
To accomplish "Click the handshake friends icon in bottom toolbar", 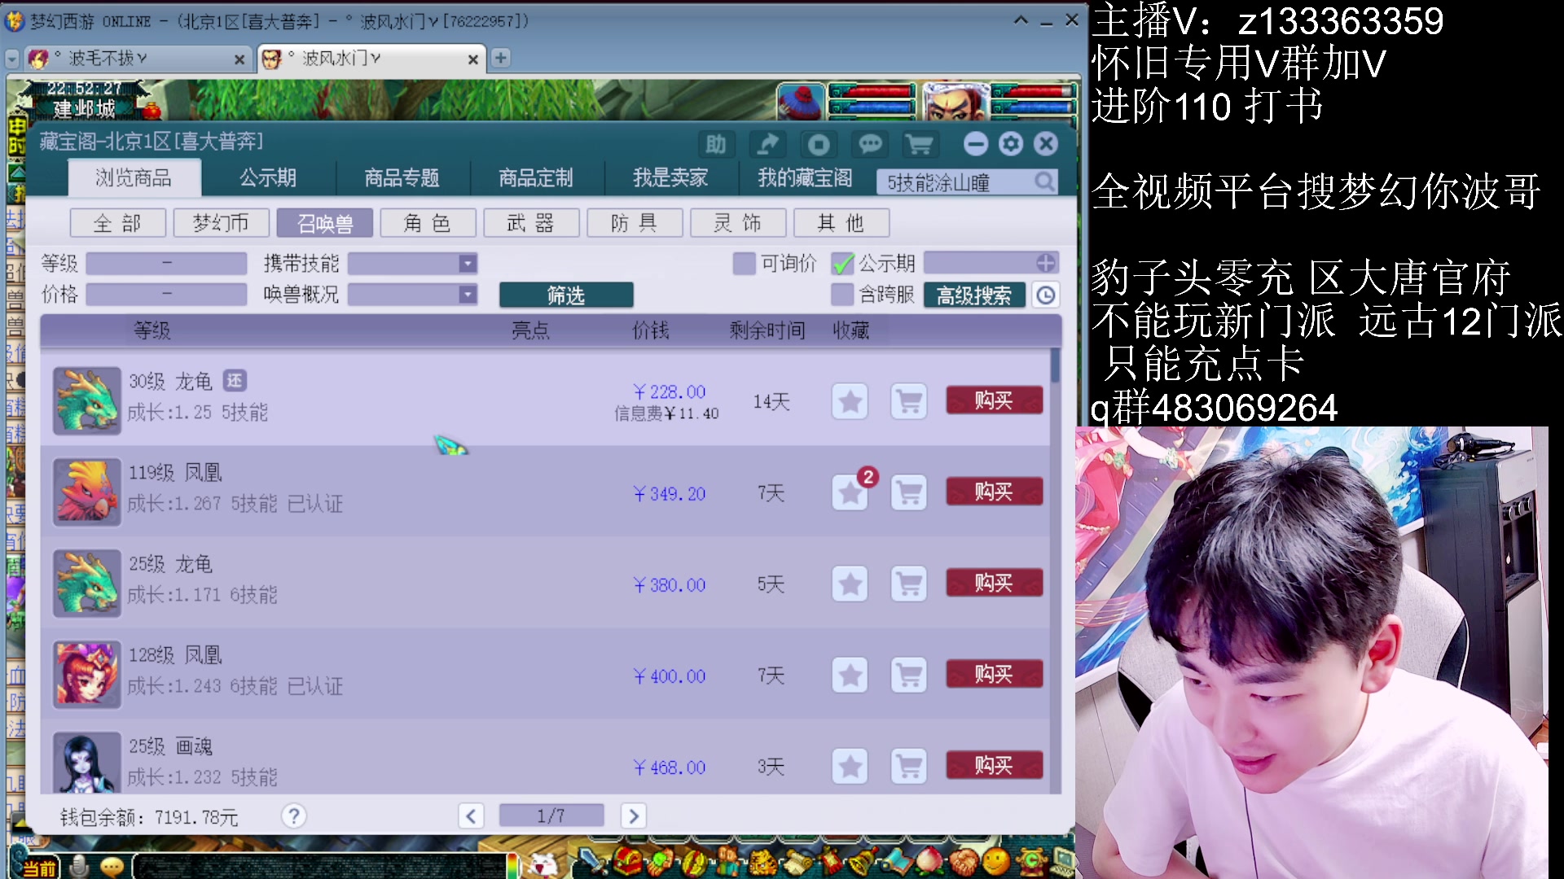I will click(962, 861).
